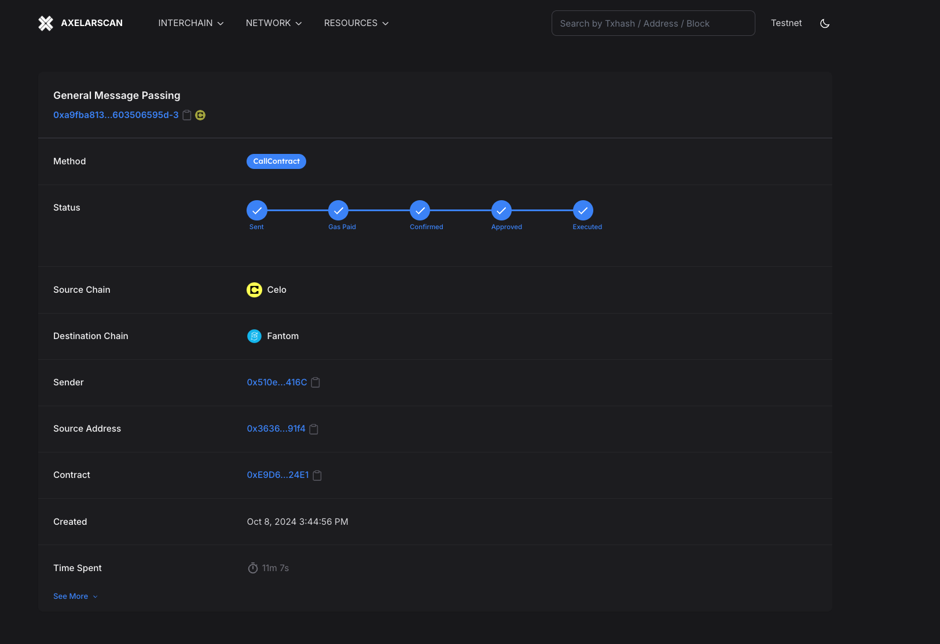Click the Confirmed status checkmark

(420, 211)
